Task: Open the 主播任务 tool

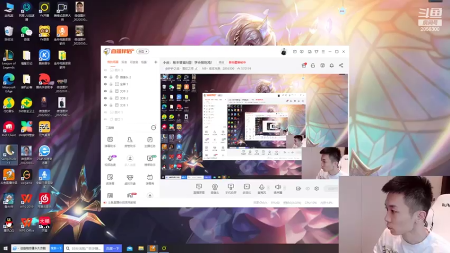Action: coord(150,142)
